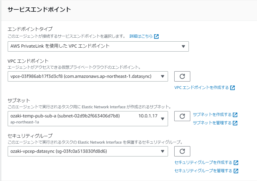The height and width of the screenshot is (181, 257).
Task: Click the subnet dropdown arrow
Action: (163, 119)
